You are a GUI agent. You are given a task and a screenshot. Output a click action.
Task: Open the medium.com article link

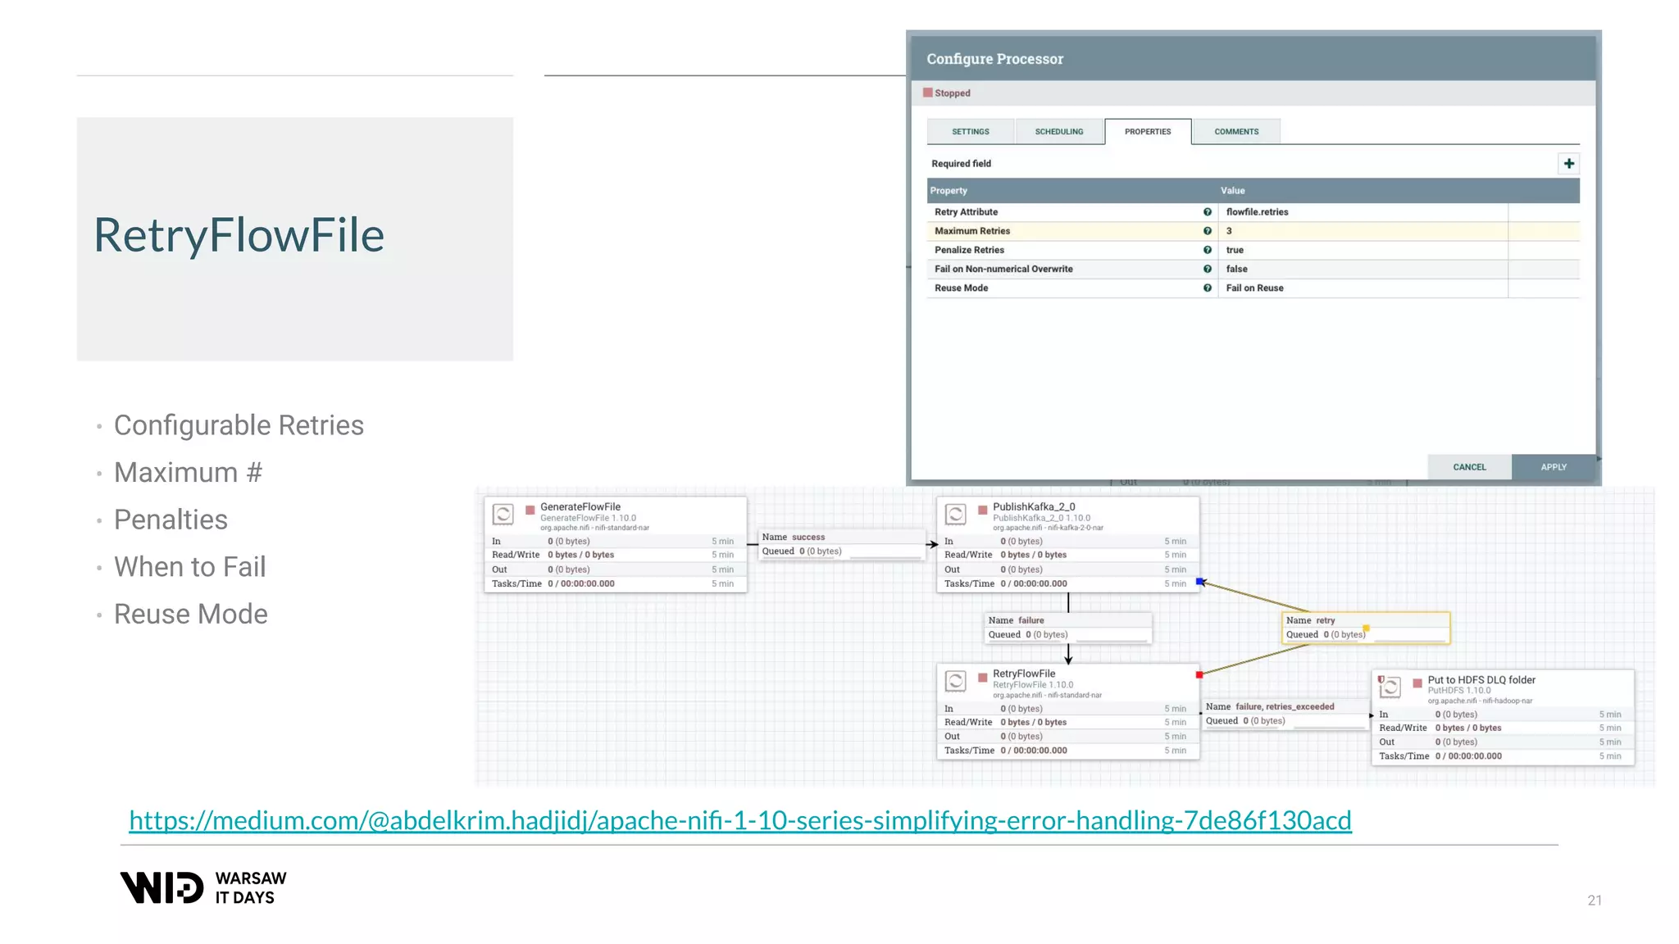pos(739,820)
